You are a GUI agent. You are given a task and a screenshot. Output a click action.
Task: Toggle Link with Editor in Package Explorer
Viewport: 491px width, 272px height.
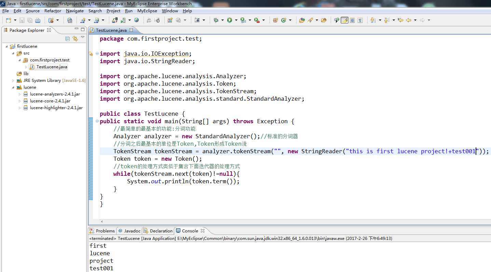pyautogui.click(x=75, y=39)
